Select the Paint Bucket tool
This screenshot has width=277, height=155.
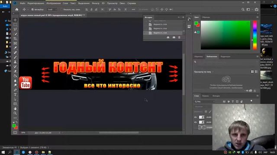point(15,76)
